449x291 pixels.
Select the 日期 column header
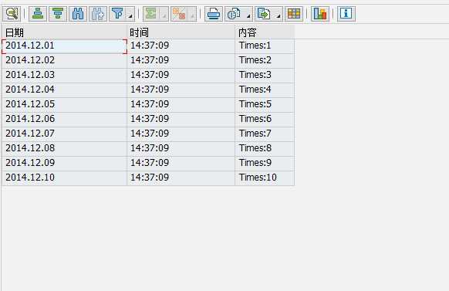(64, 32)
